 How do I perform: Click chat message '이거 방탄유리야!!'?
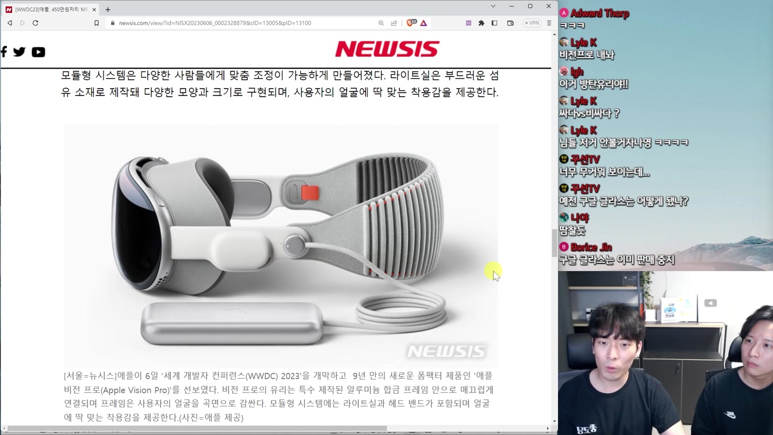[x=594, y=84]
